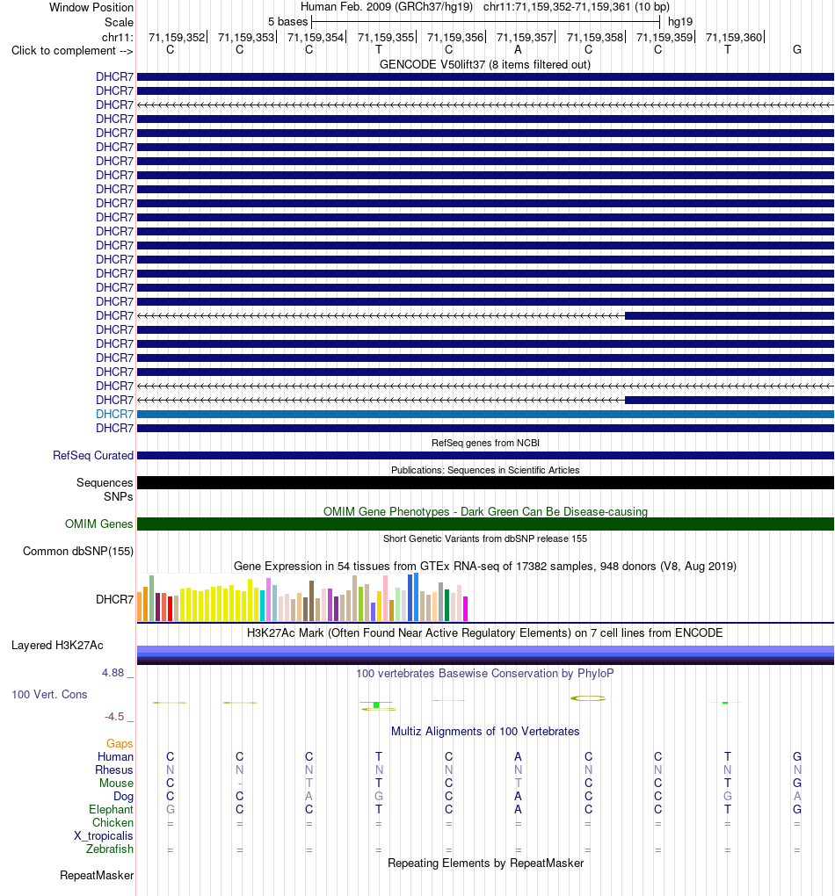
Task: Click the RefSeq Curated transcript bar
Action: [x=485, y=455]
